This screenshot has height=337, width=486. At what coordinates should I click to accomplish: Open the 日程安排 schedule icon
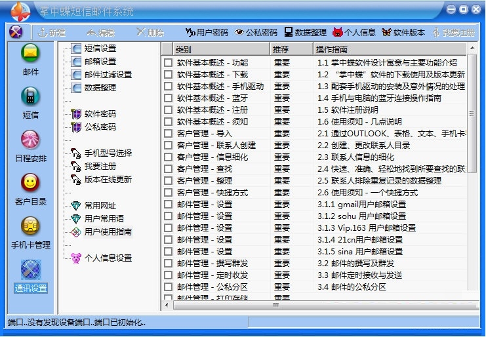[30, 140]
